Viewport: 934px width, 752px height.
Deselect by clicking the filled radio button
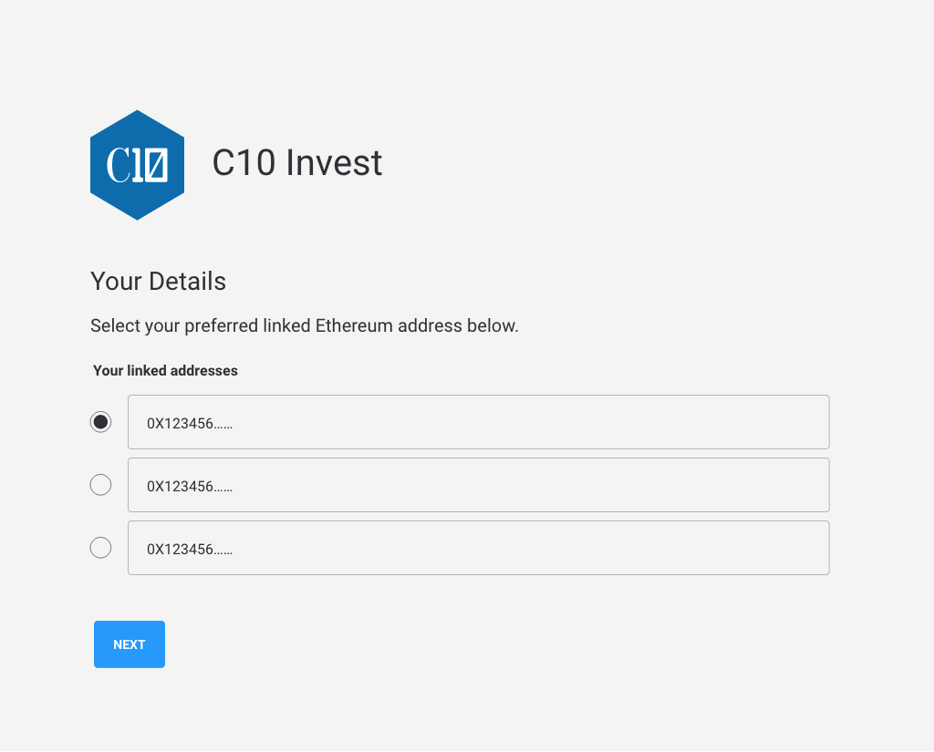click(x=100, y=422)
